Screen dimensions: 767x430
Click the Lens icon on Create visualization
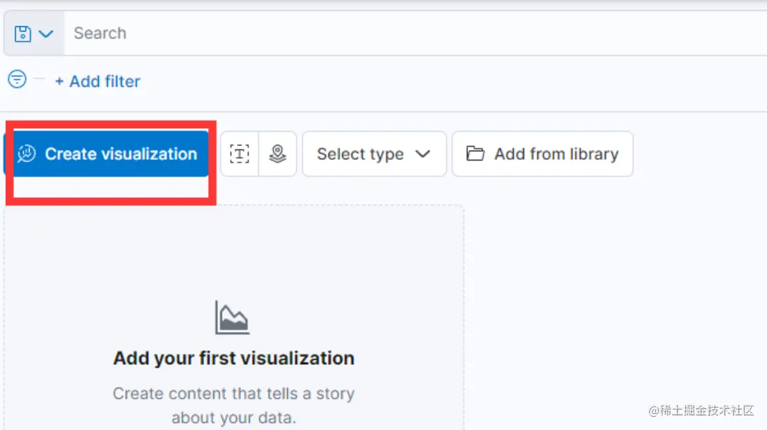pyautogui.click(x=27, y=153)
